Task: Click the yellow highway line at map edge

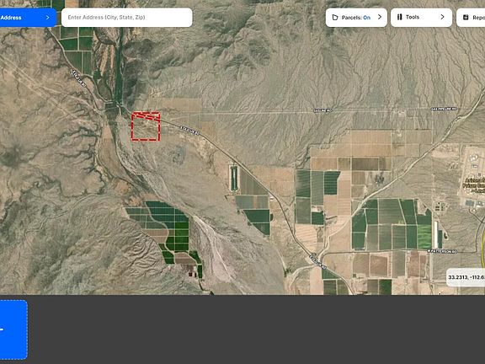Action: tap(483, 244)
